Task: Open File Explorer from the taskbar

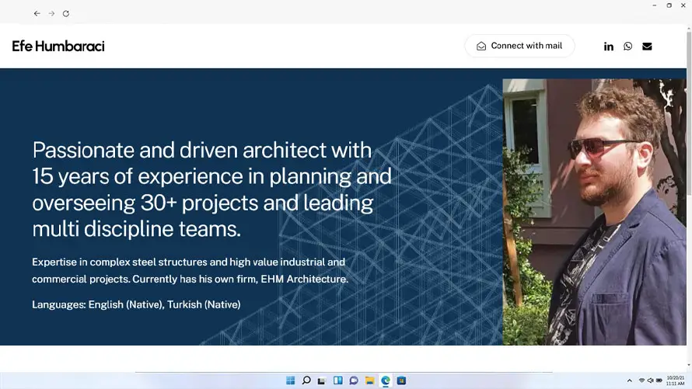Action: pyautogui.click(x=369, y=380)
